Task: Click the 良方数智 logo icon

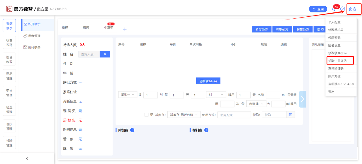Action: pyautogui.click(x=9, y=9)
